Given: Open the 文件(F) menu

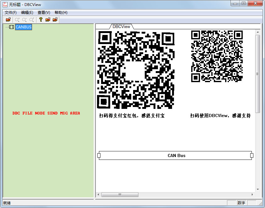Looking at the screenshot, I should [x=10, y=13].
